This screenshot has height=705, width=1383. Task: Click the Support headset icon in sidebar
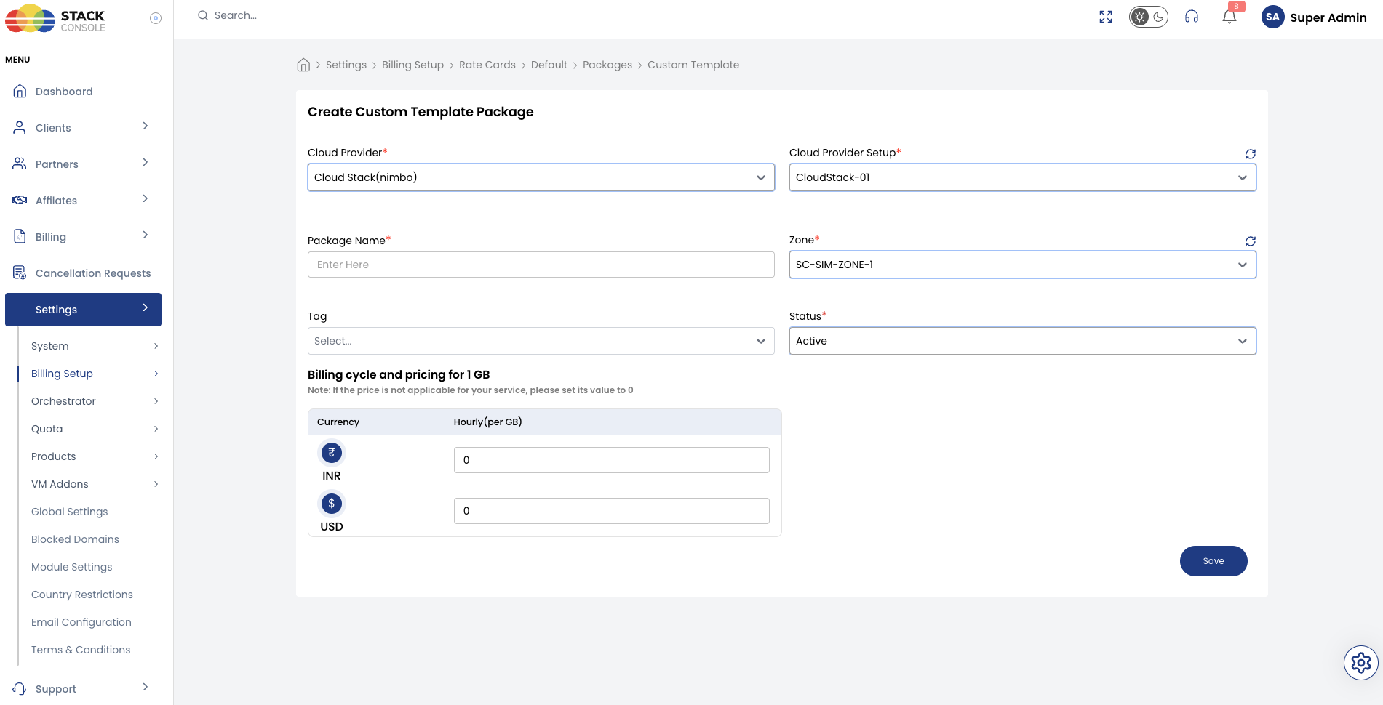pos(20,688)
